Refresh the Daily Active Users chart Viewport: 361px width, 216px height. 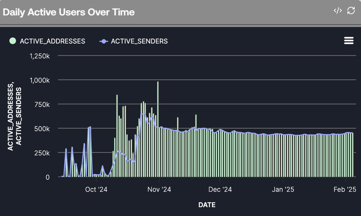coord(351,11)
